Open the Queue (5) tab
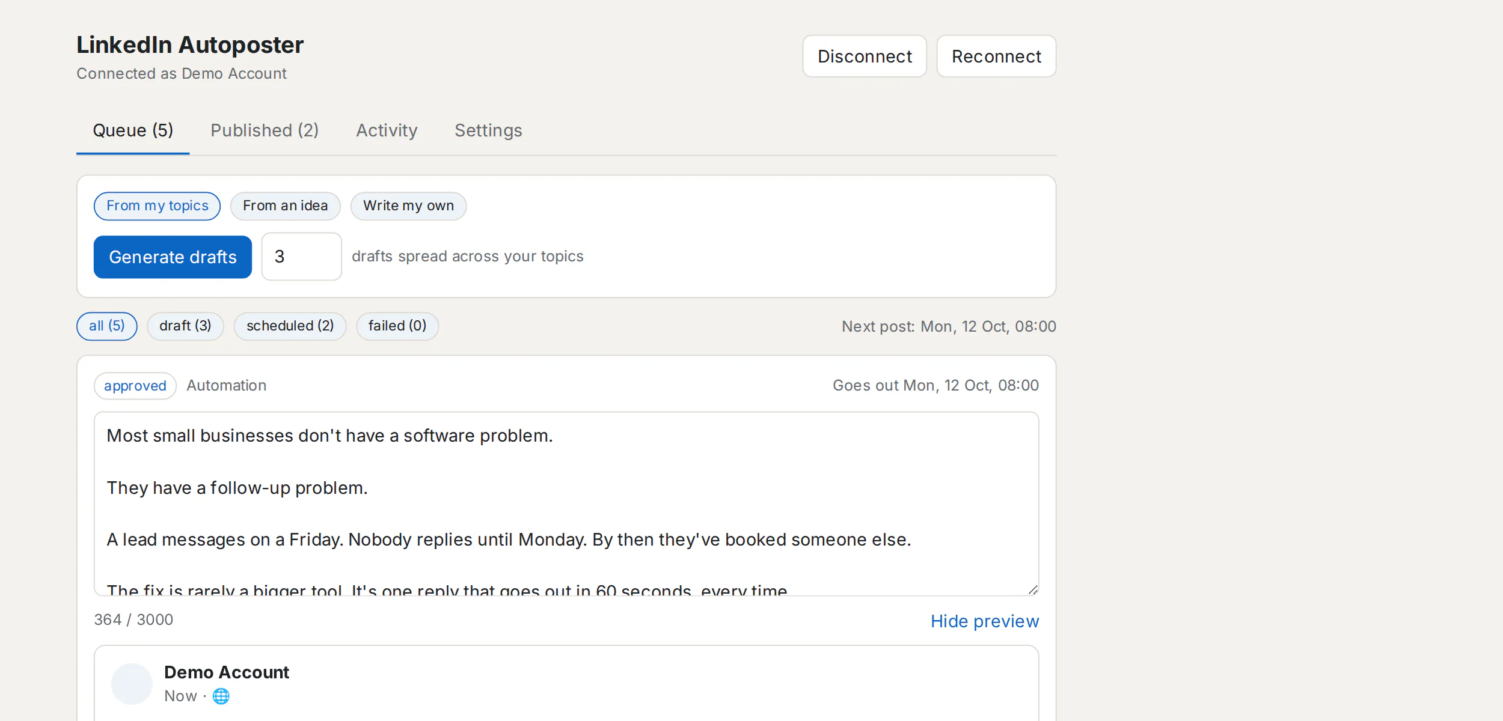 133,130
